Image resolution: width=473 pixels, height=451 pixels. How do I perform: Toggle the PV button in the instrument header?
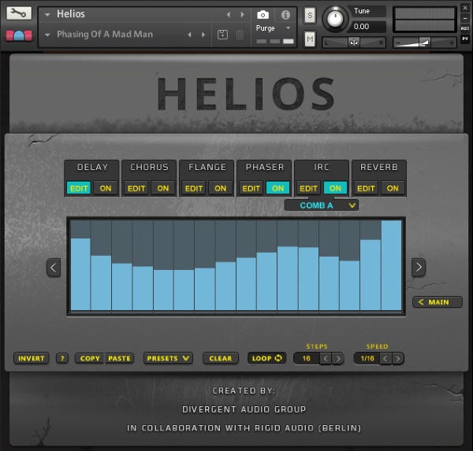coord(465,39)
